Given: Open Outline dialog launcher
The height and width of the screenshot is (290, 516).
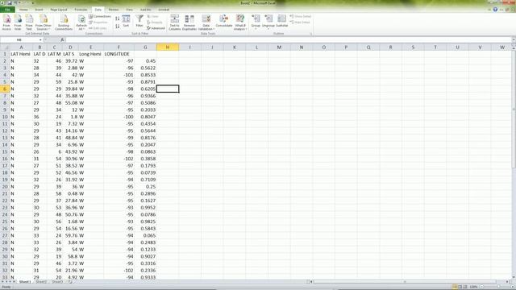Looking at the screenshot, I should point(310,34).
